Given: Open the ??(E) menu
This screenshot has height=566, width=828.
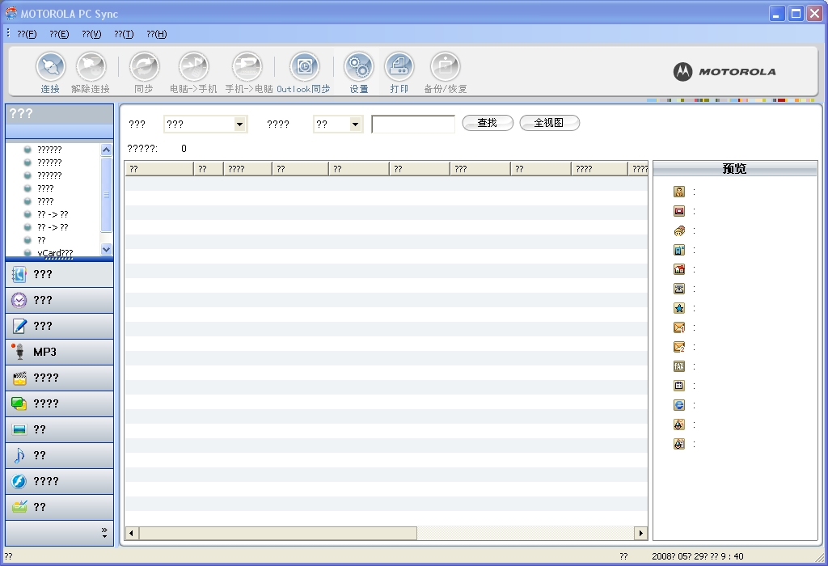Looking at the screenshot, I should pos(59,34).
